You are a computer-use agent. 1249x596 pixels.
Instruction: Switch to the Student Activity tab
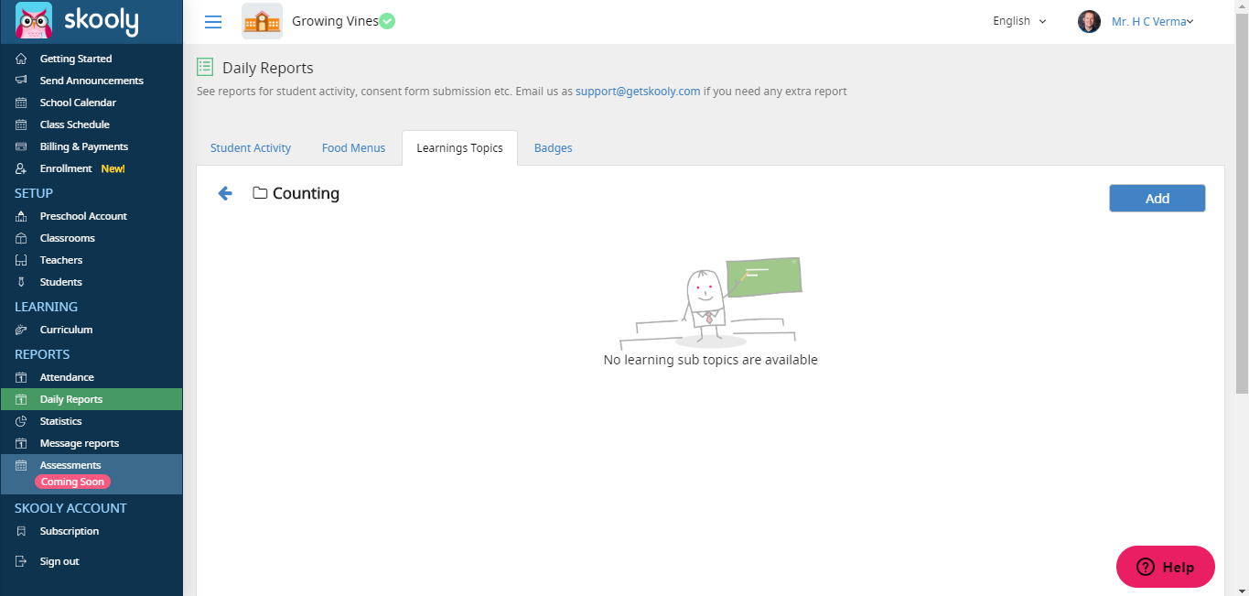(x=251, y=147)
